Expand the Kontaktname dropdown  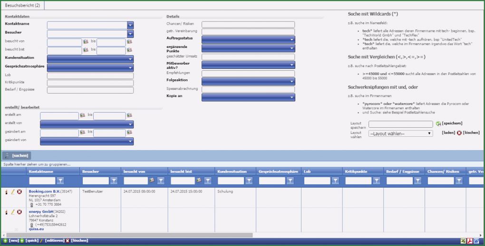click(130, 25)
